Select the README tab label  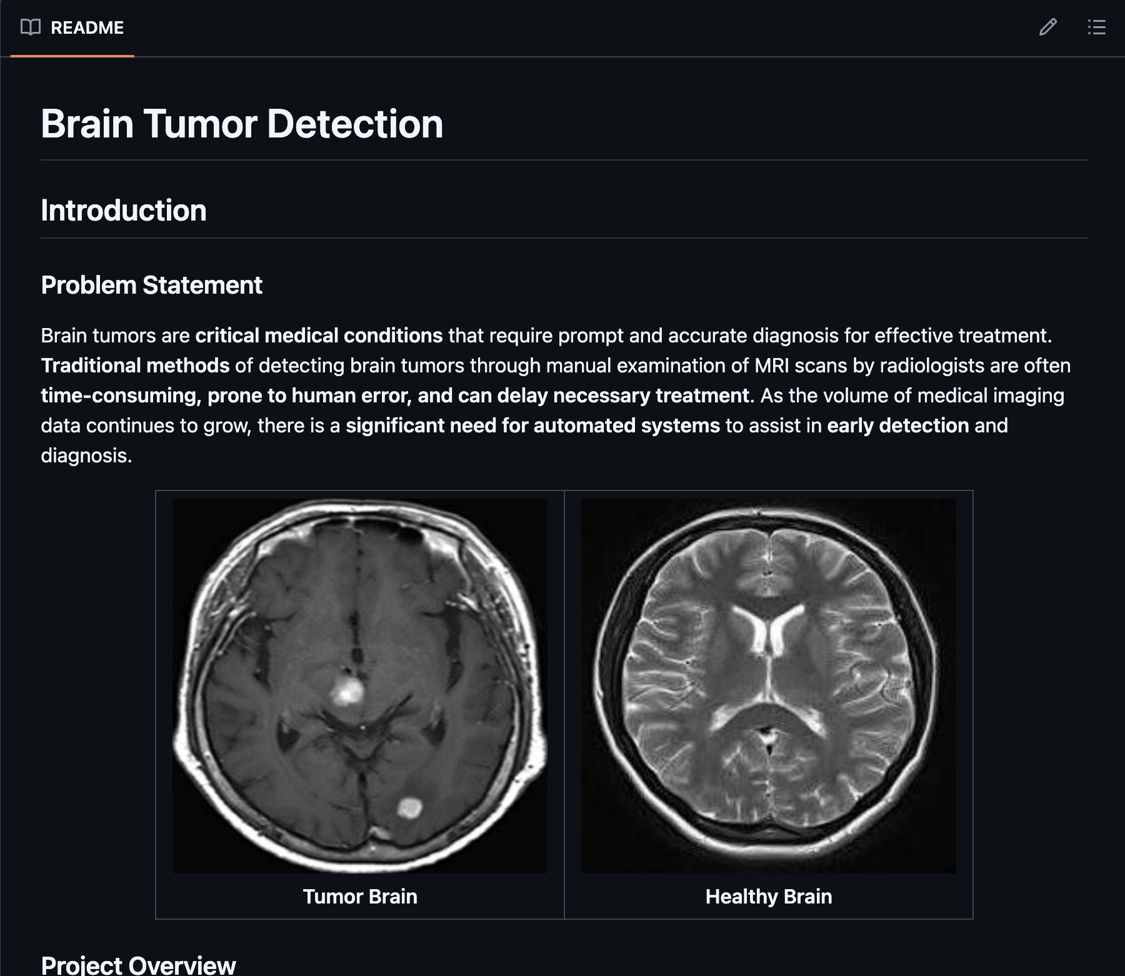coord(87,27)
